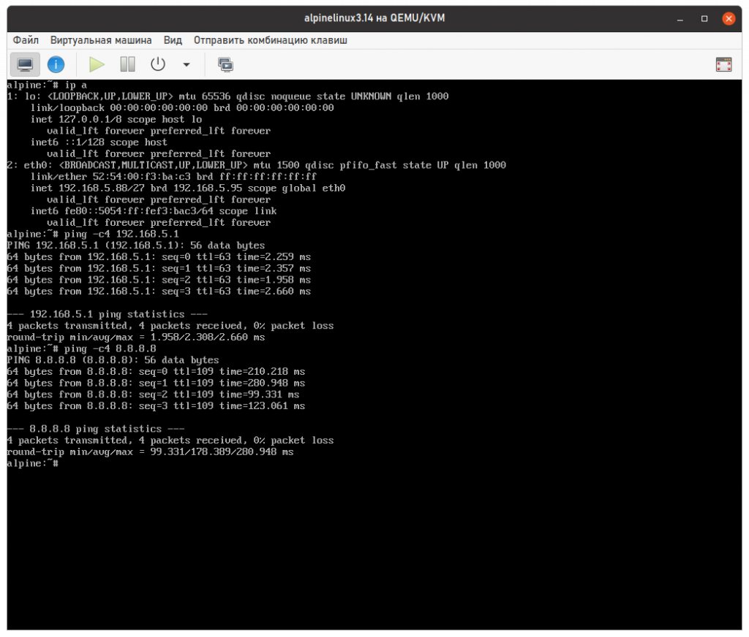Start the virtual machine with Play

(97, 64)
